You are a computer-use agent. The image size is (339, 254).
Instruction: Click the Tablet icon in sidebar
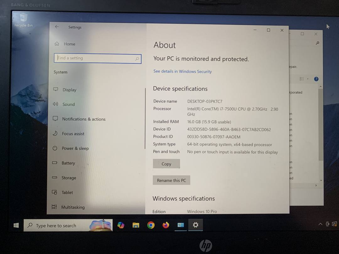54,192
